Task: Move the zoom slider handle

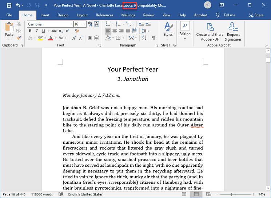Action: coord(231,194)
